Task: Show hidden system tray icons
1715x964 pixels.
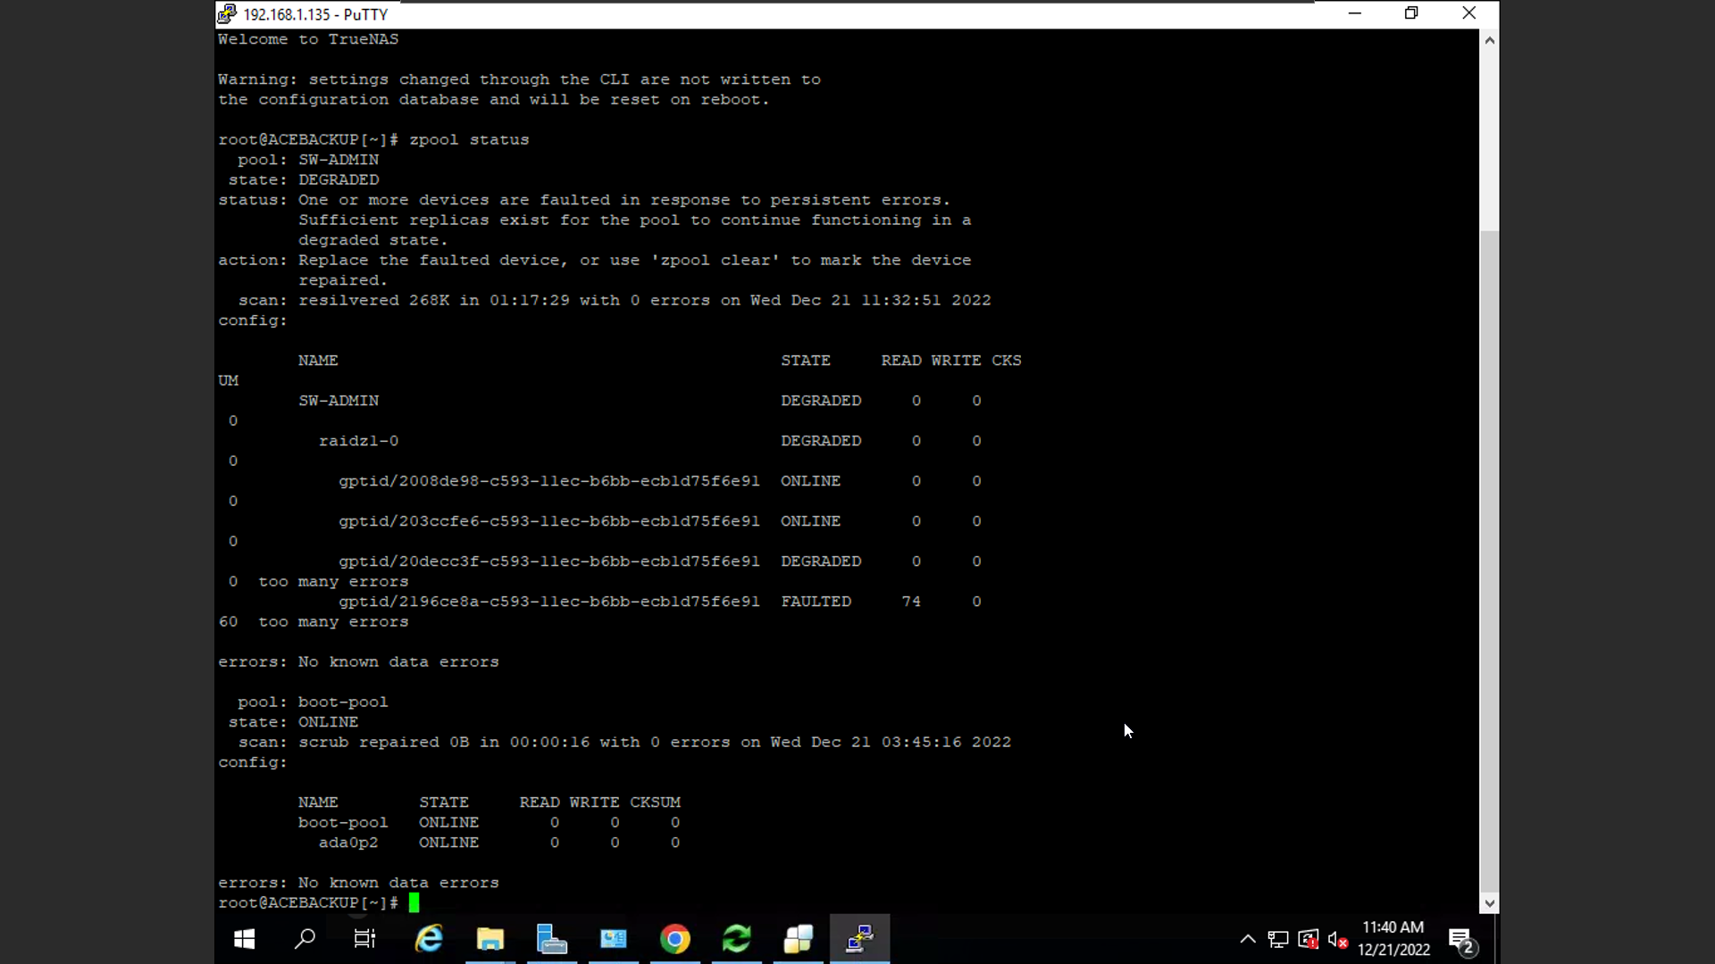Action: (1248, 939)
